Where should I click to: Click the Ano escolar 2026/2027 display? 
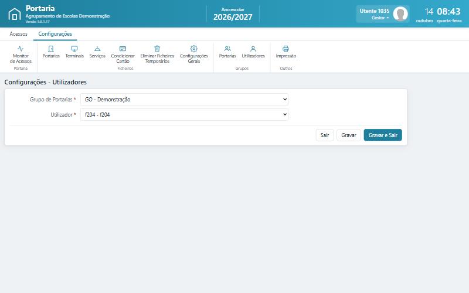coord(233,14)
